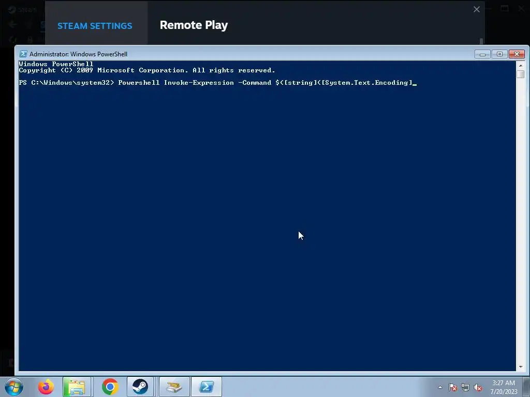This screenshot has width=530, height=397.
Task: Click the PowerShell scrollbar up arrow
Action: tap(521, 66)
